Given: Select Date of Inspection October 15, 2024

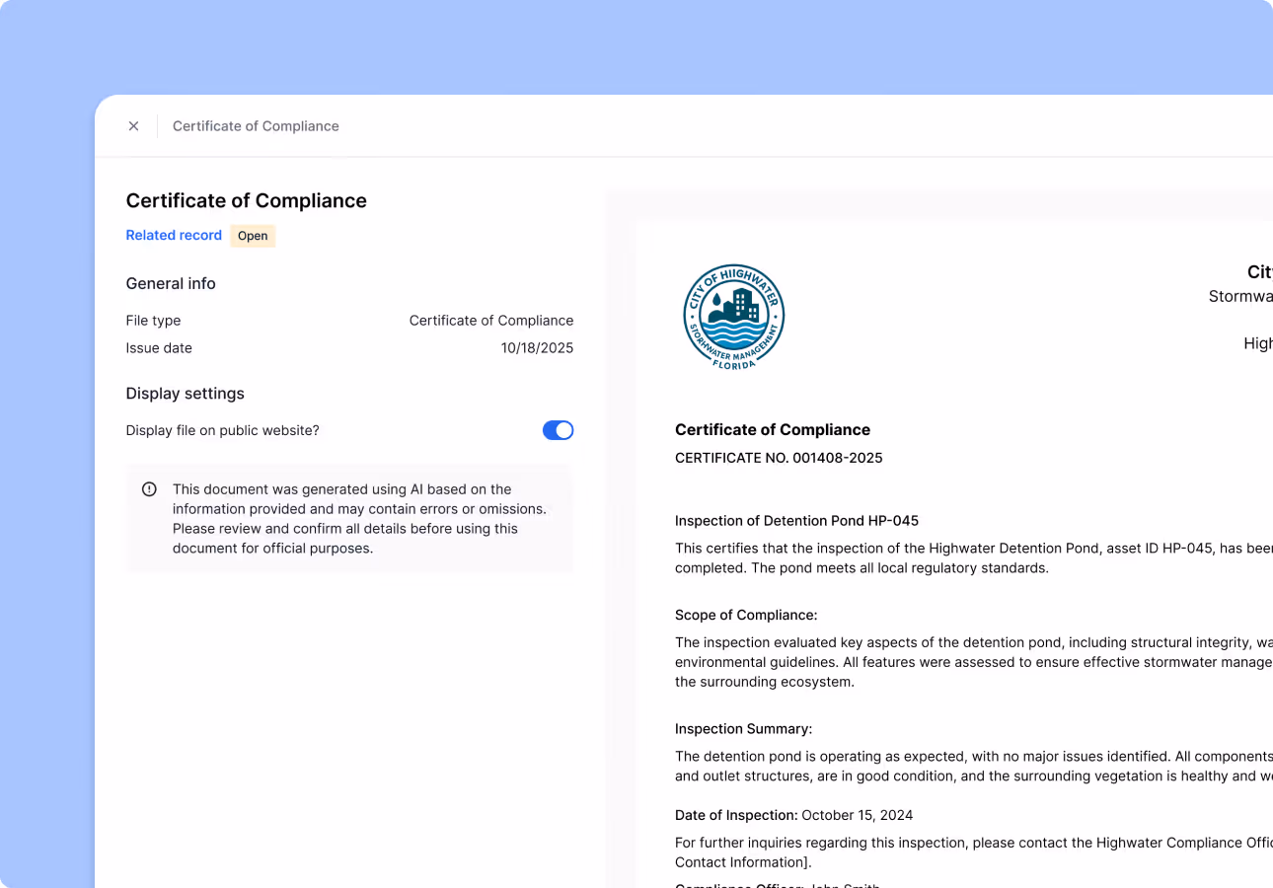Looking at the screenshot, I should [x=793, y=815].
